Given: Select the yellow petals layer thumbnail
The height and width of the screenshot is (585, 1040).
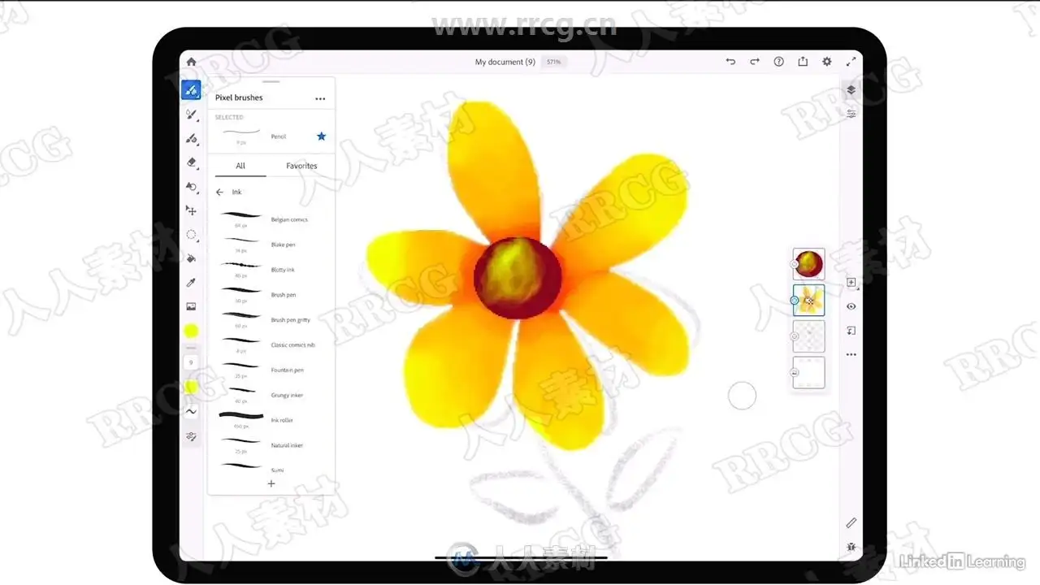Looking at the screenshot, I should [808, 301].
